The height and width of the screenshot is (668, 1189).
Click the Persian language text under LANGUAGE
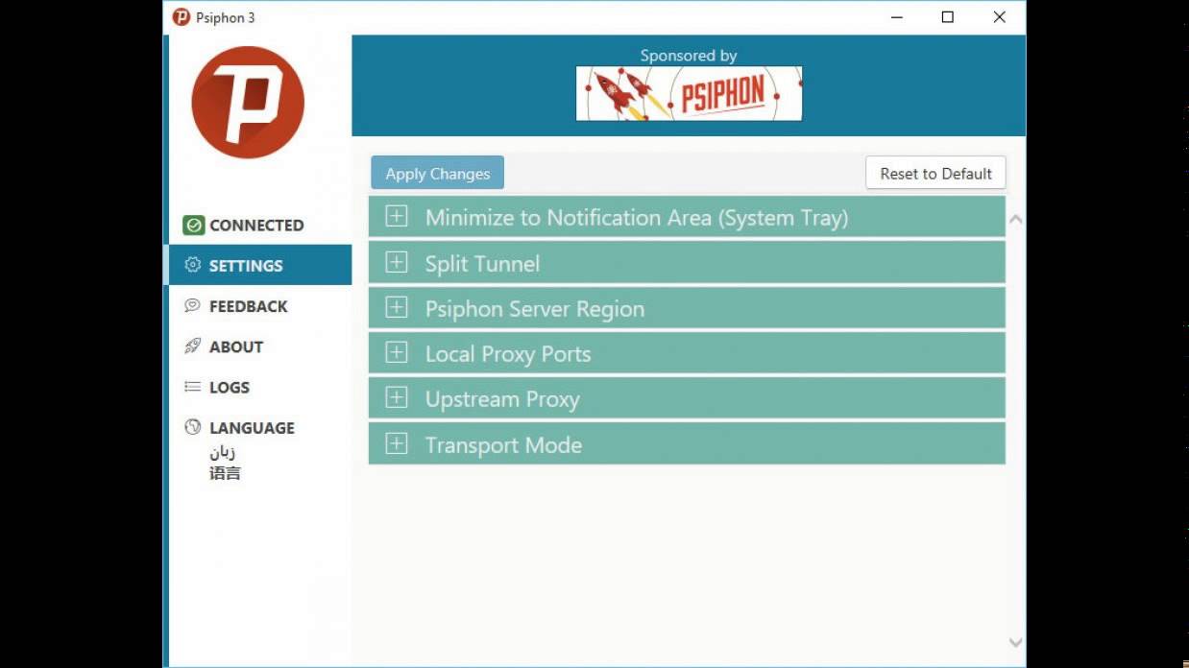(222, 452)
